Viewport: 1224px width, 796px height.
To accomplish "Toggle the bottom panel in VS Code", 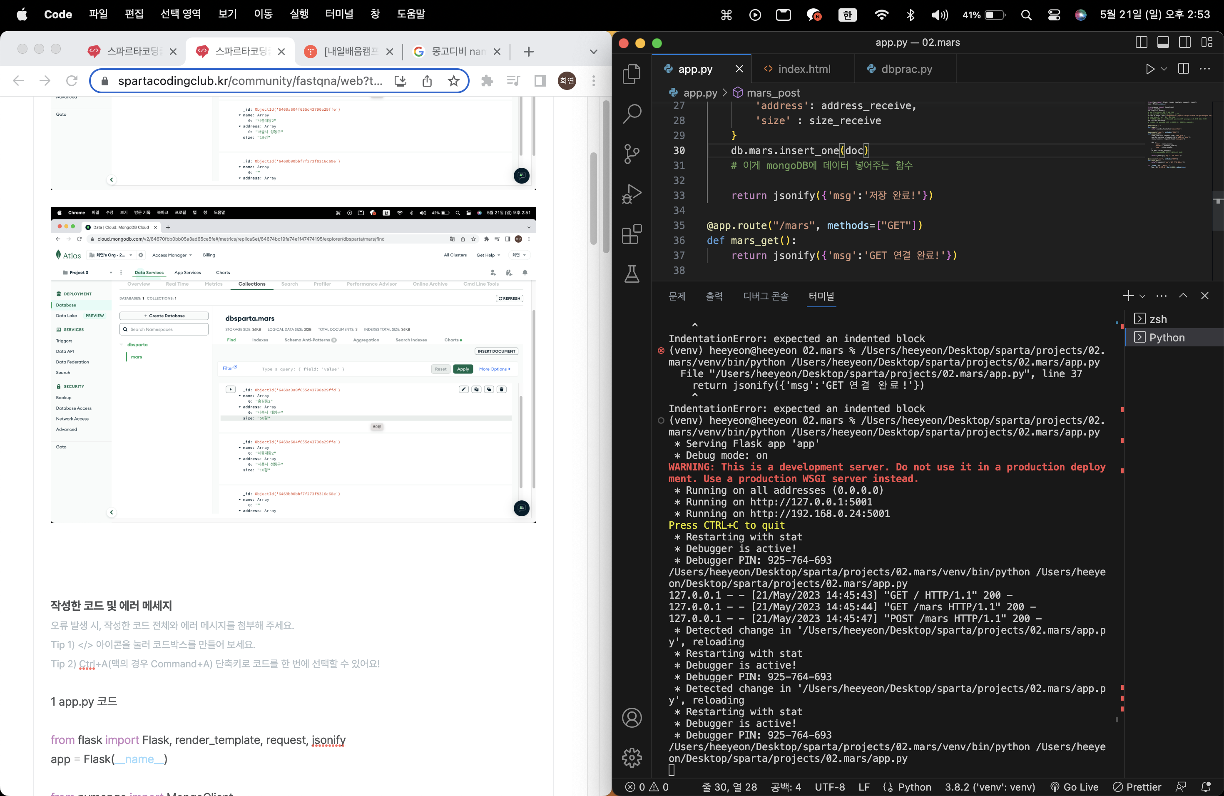I will coord(1163,42).
